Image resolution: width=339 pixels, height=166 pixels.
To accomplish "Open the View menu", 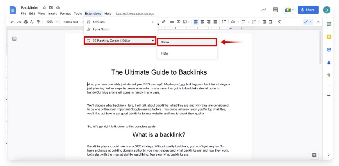I will click(x=42, y=14).
